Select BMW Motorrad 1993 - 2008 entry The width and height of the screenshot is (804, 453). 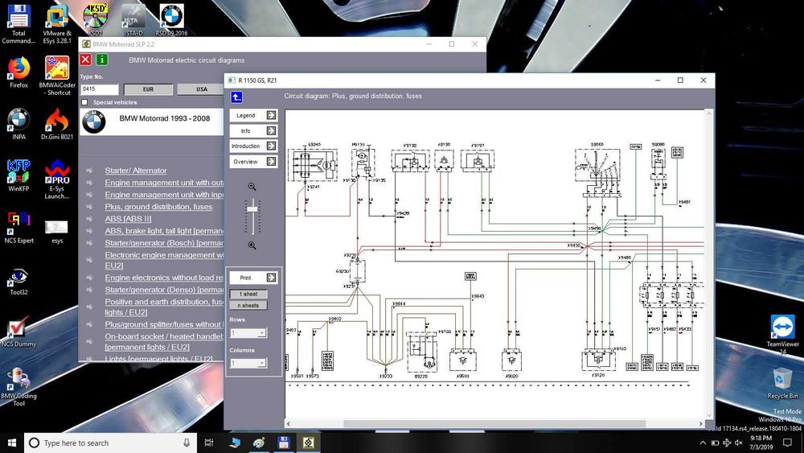152,122
